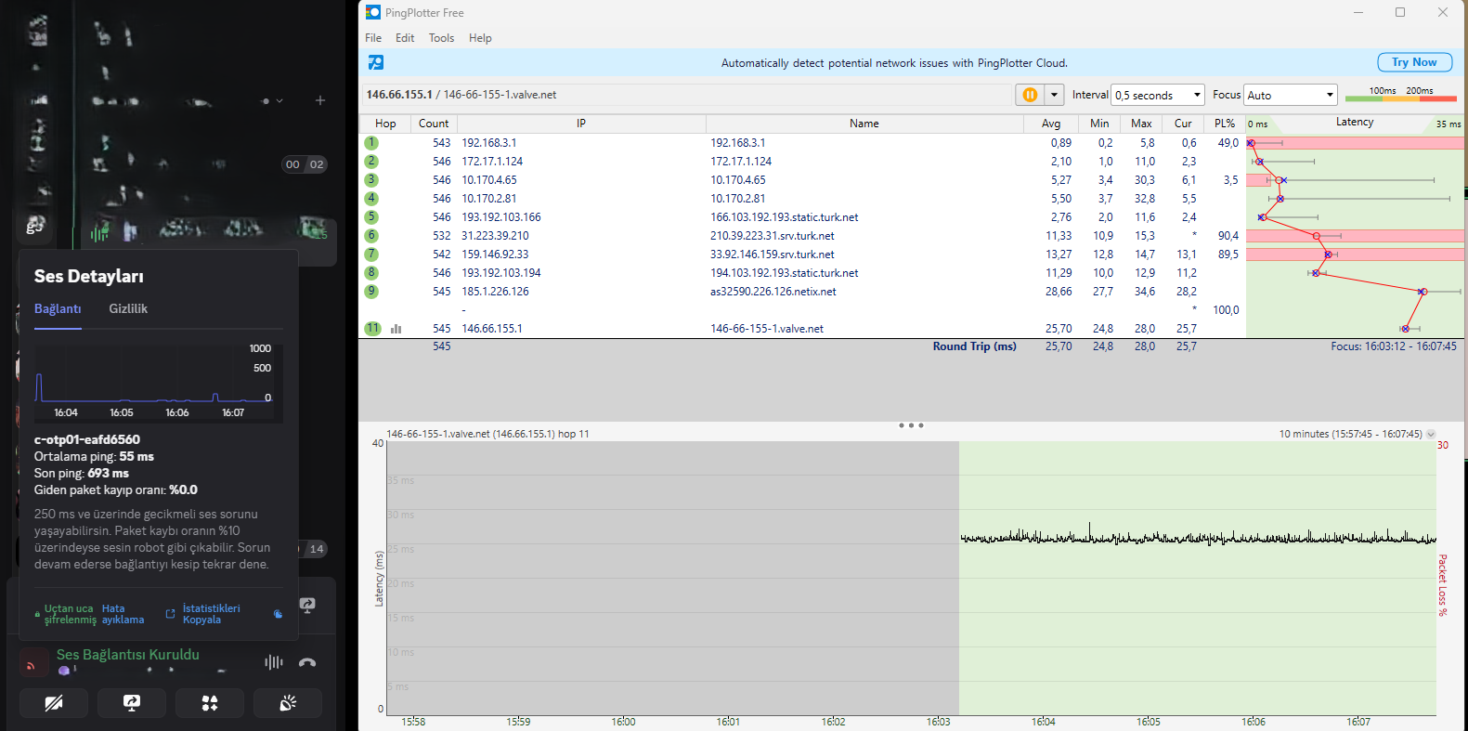Image resolution: width=1468 pixels, height=731 pixels.
Task: Open the Tools menu
Action: point(441,38)
